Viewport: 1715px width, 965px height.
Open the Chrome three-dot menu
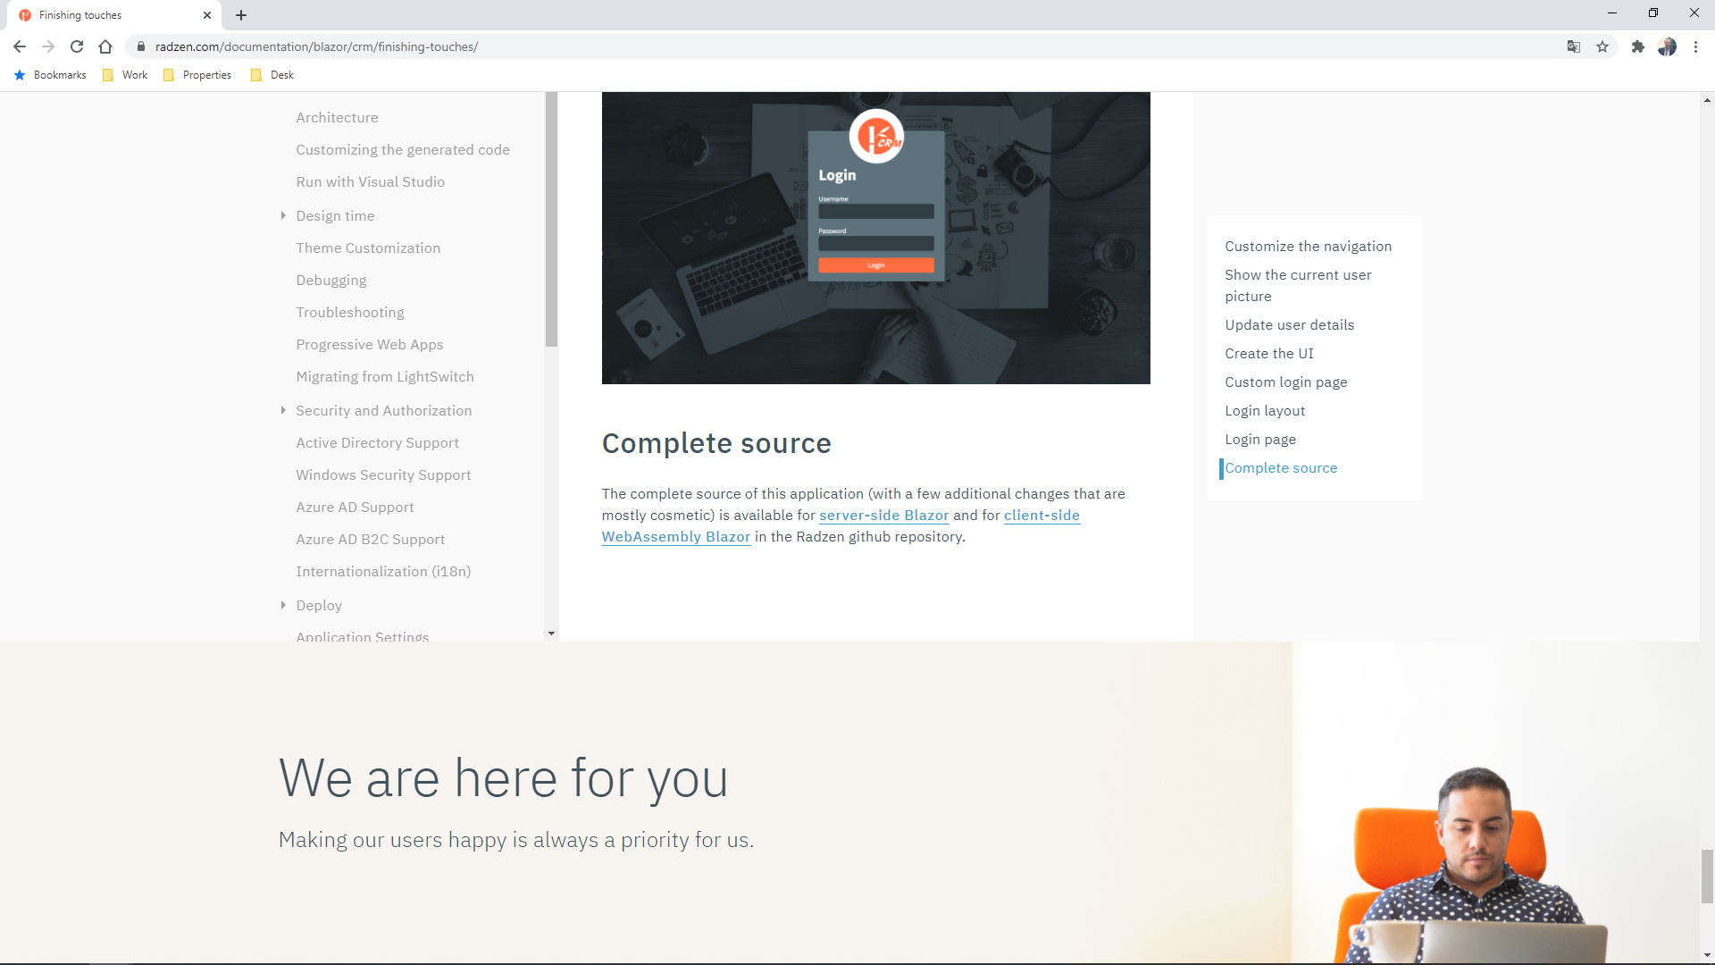point(1695,46)
